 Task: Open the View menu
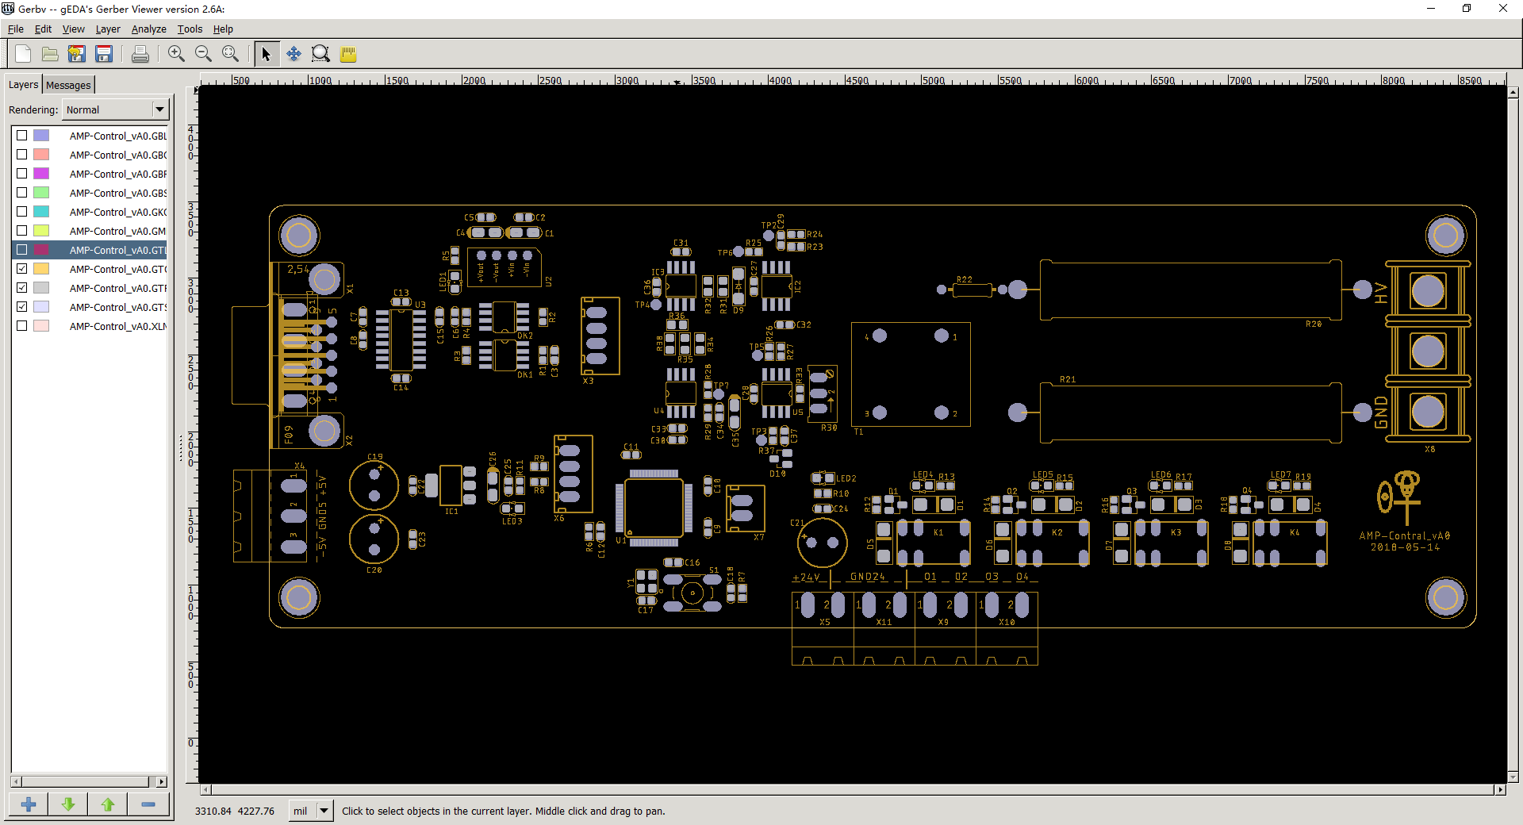(73, 29)
